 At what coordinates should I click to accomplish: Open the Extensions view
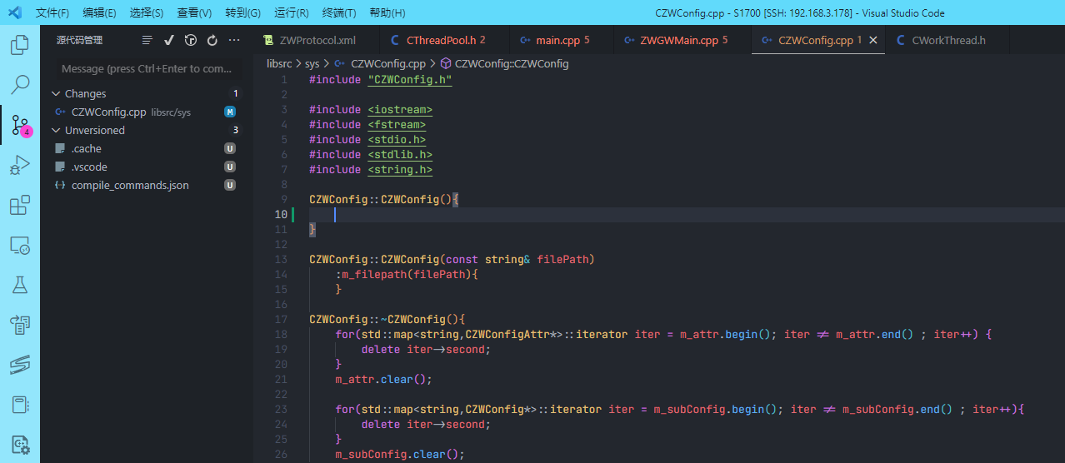pyautogui.click(x=20, y=206)
